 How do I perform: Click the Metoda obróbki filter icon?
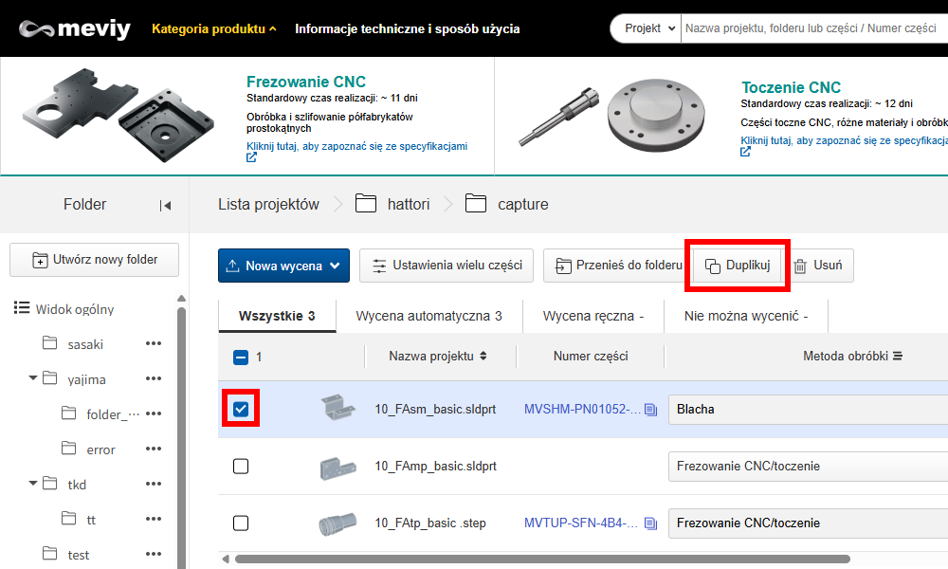pos(898,357)
